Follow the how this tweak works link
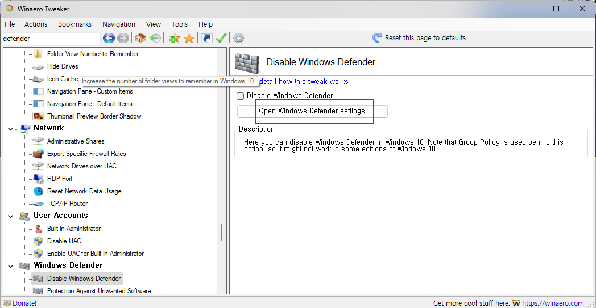Viewport: 596px width, 308px height. coord(304,82)
